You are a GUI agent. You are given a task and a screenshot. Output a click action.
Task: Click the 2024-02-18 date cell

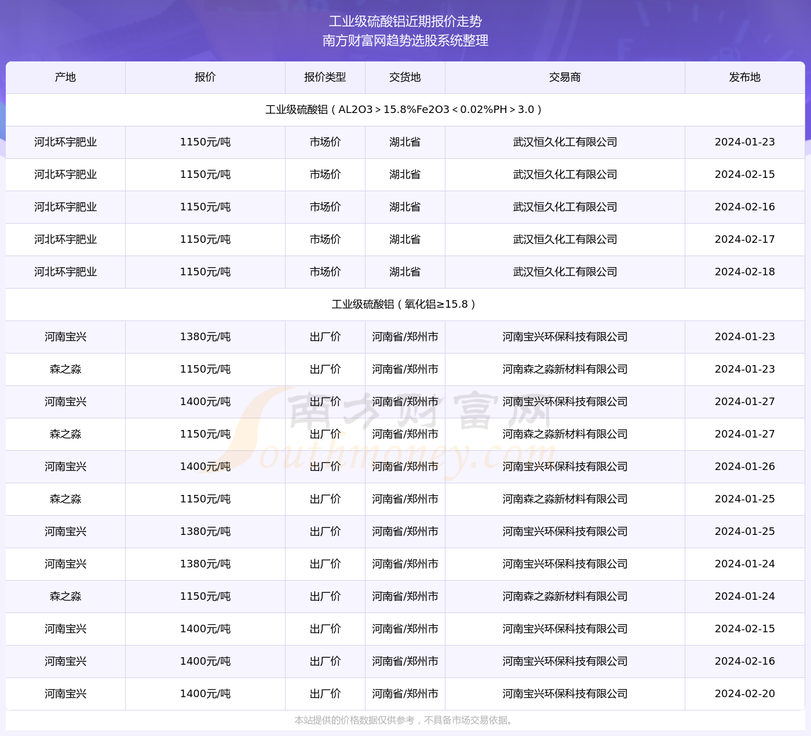pos(745,272)
